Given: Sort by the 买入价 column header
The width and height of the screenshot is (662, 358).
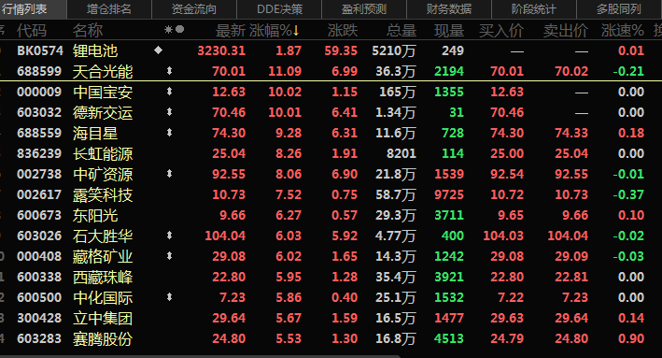Looking at the screenshot, I should point(501,31).
